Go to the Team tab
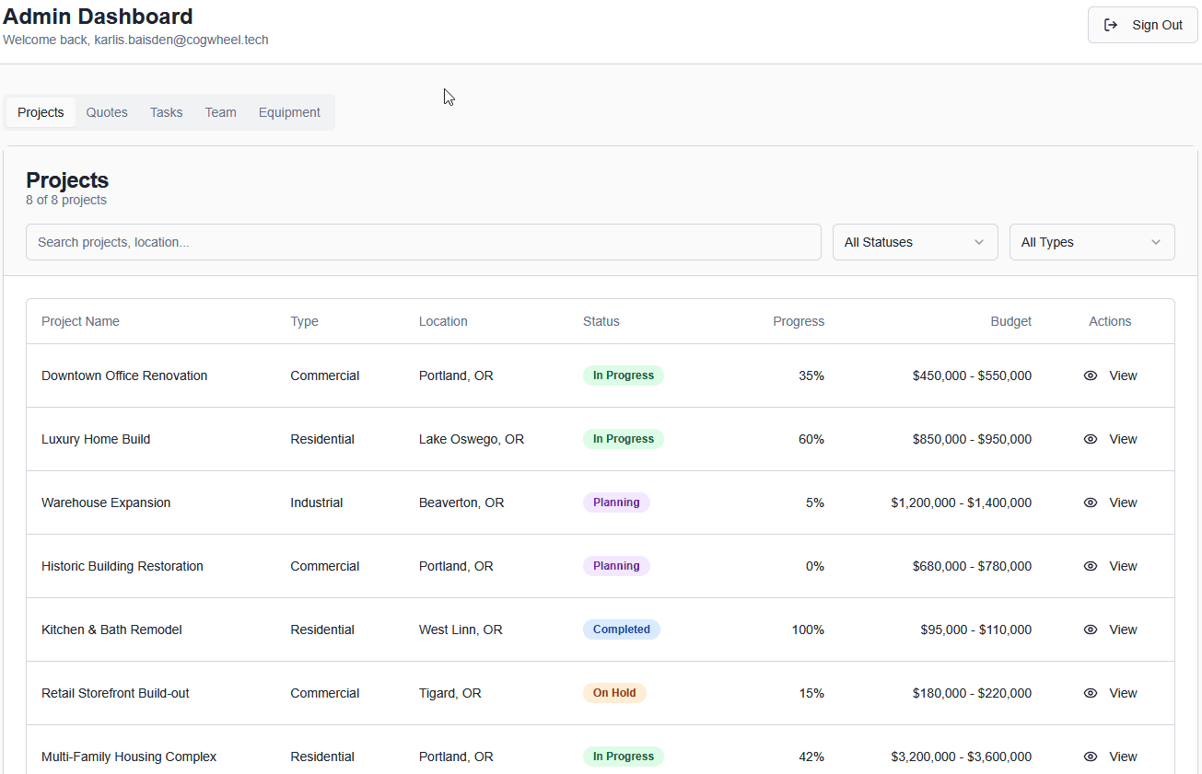 click(x=220, y=112)
